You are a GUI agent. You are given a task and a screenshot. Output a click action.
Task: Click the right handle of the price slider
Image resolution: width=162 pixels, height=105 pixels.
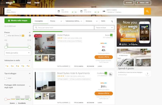29,47
